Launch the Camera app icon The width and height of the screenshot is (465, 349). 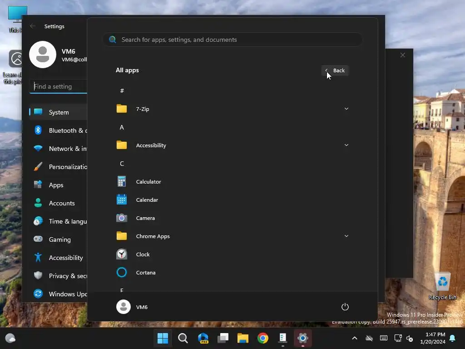click(122, 218)
